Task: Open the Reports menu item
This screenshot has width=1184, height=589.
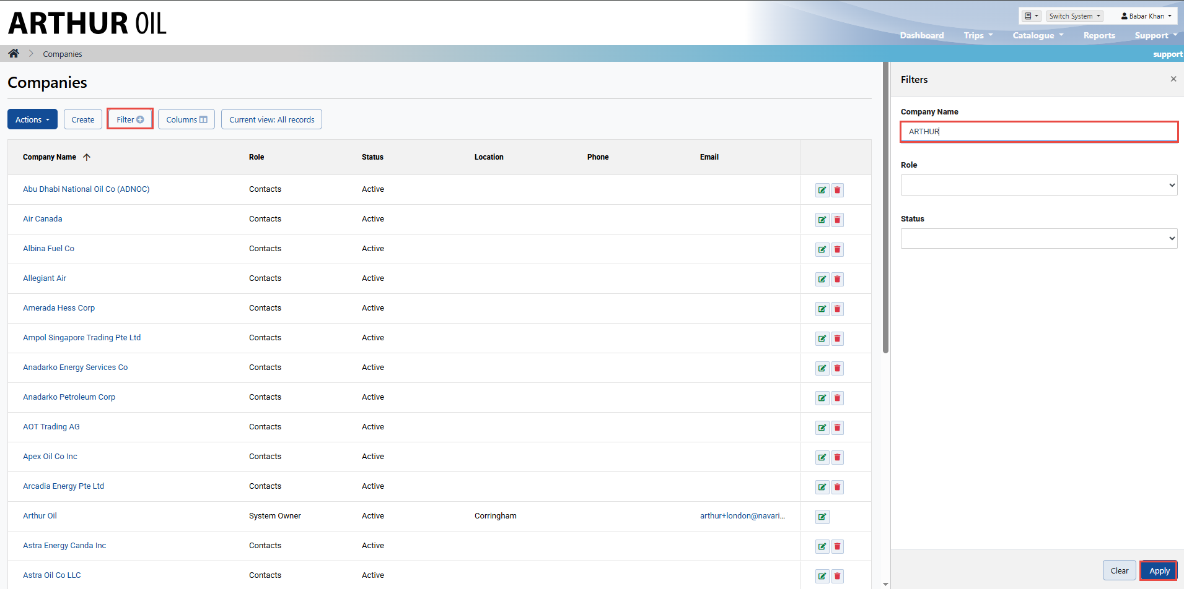Action: [1099, 35]
